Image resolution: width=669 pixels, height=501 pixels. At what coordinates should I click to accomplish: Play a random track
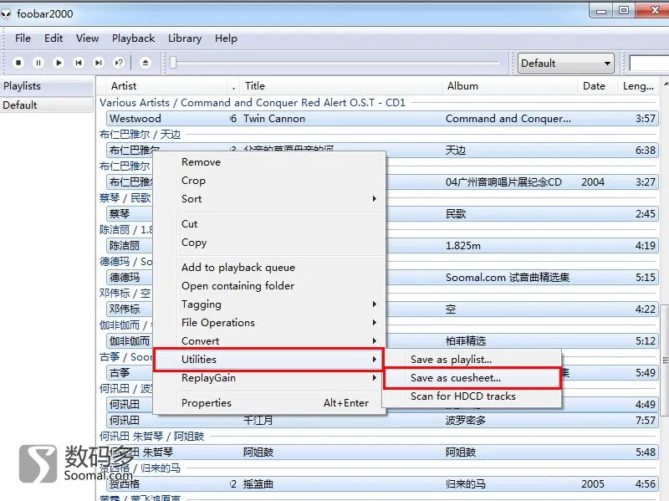[x=119, y=63]
